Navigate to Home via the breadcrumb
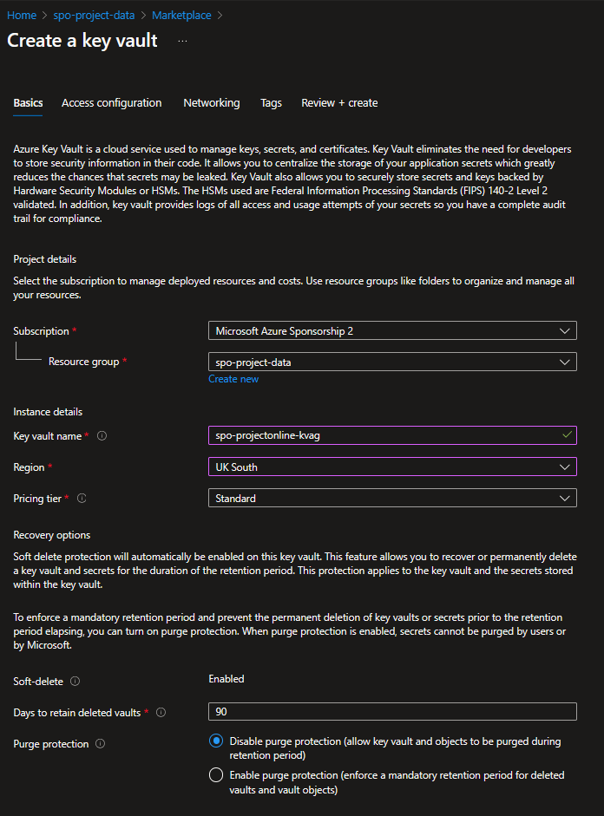This screenshot has width=604, height=816. (x=21, y=15)
